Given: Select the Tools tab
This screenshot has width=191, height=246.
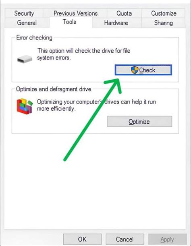Looking at the screenshot, I should [x=69, y=22].
